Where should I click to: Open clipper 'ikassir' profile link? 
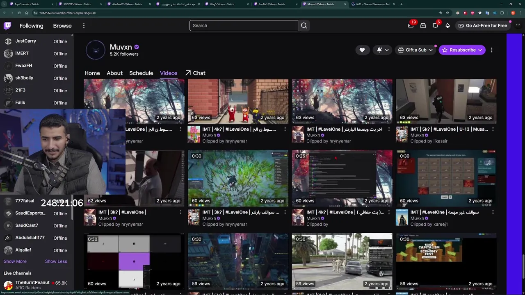(x=441, y=141)
